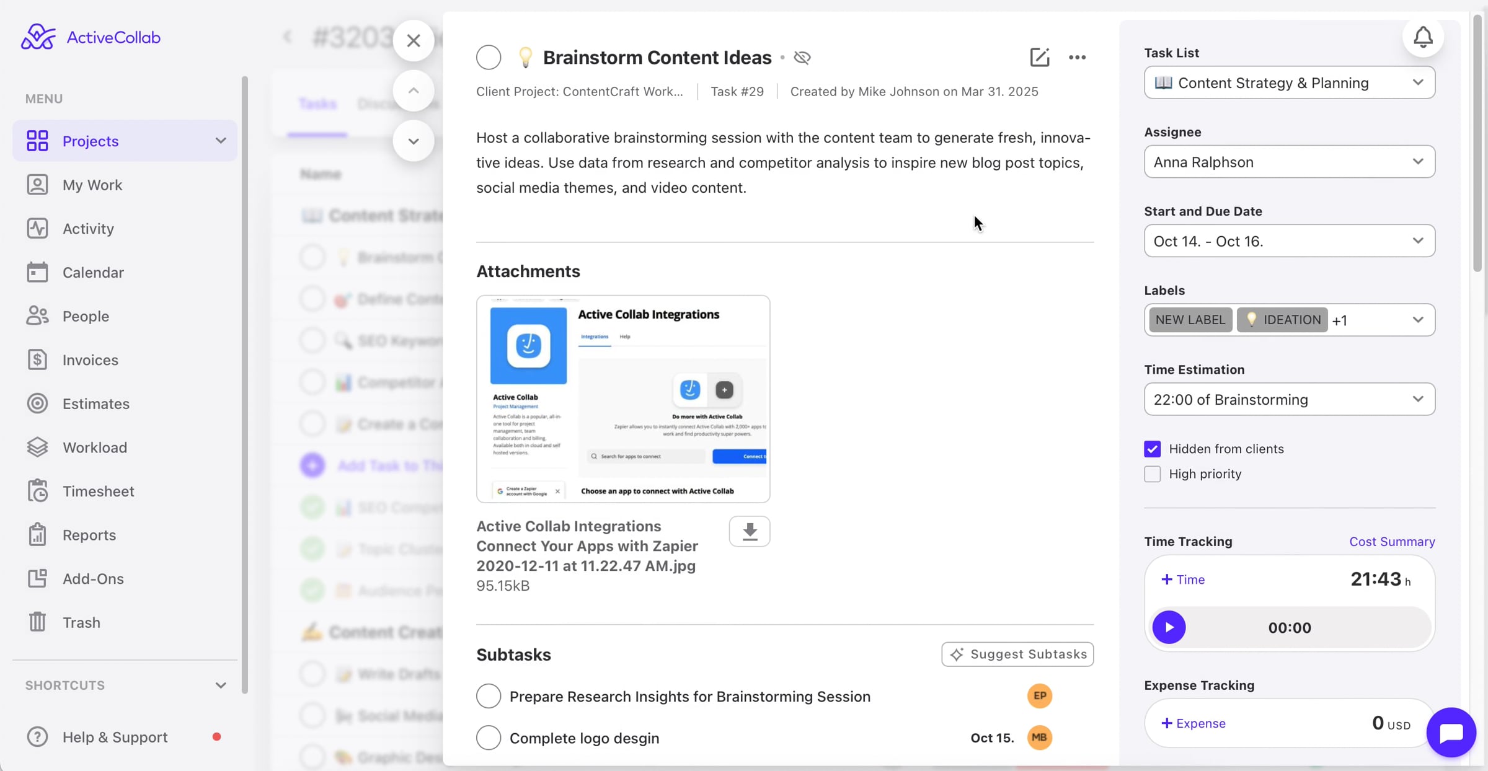
Task: Select Reports in the menu
Action: pos(89,535)
